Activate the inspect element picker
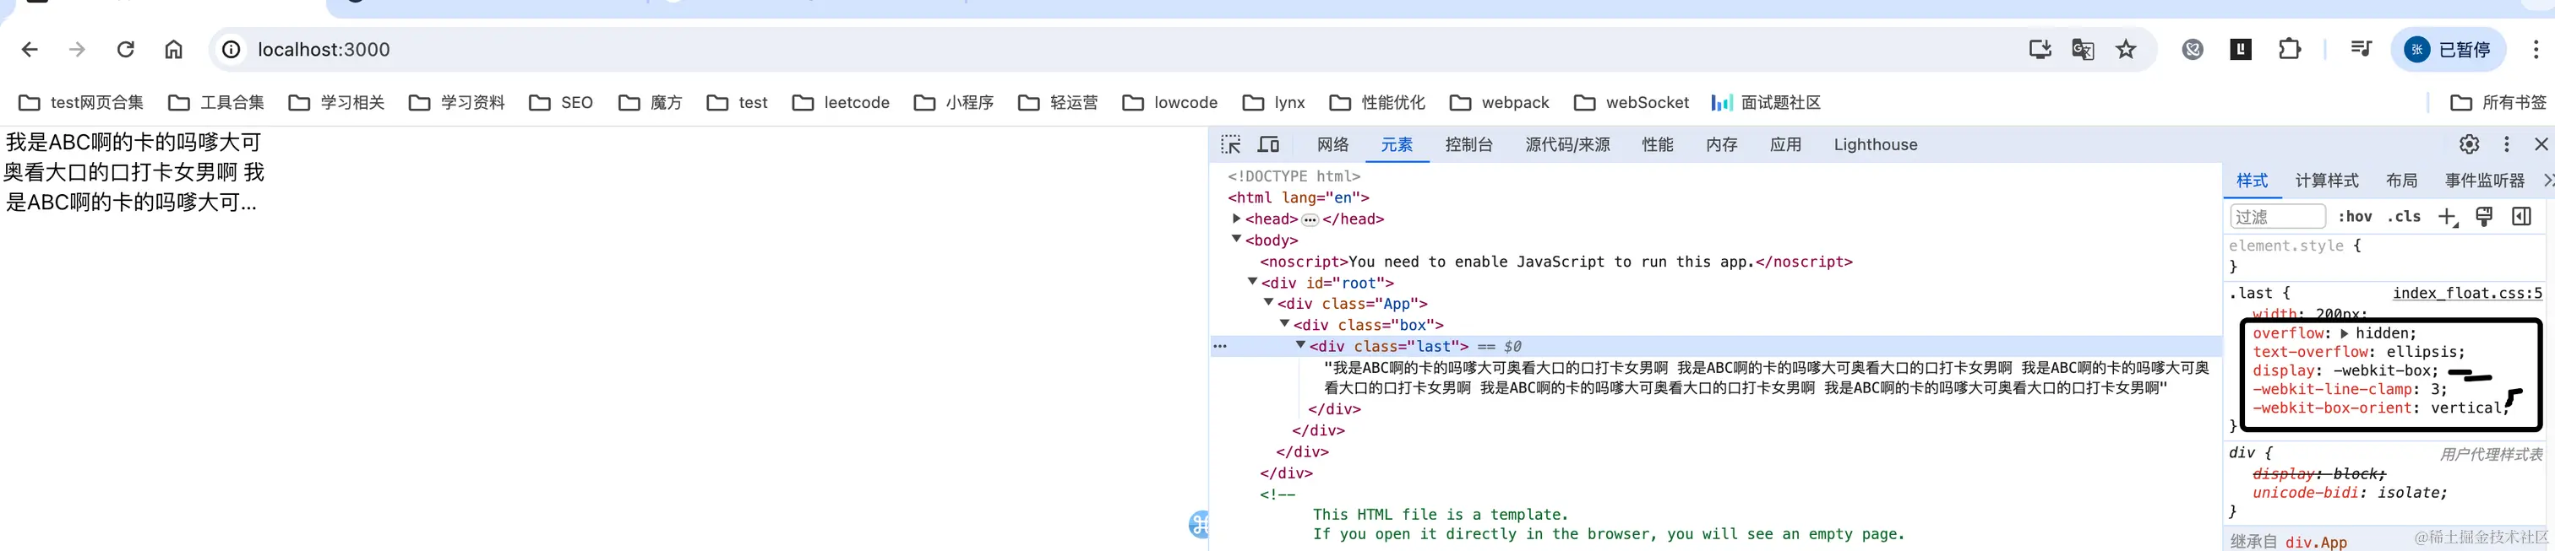The width and height of the screenshot is (2555, 551). [x=1231, y=144]
